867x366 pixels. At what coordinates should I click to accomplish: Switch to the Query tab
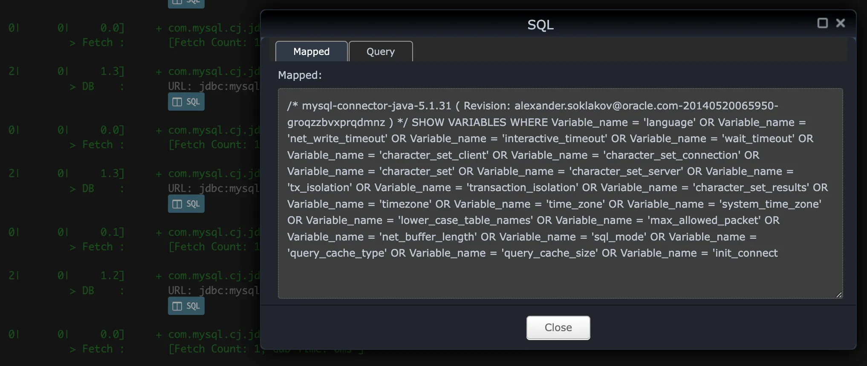380,51
